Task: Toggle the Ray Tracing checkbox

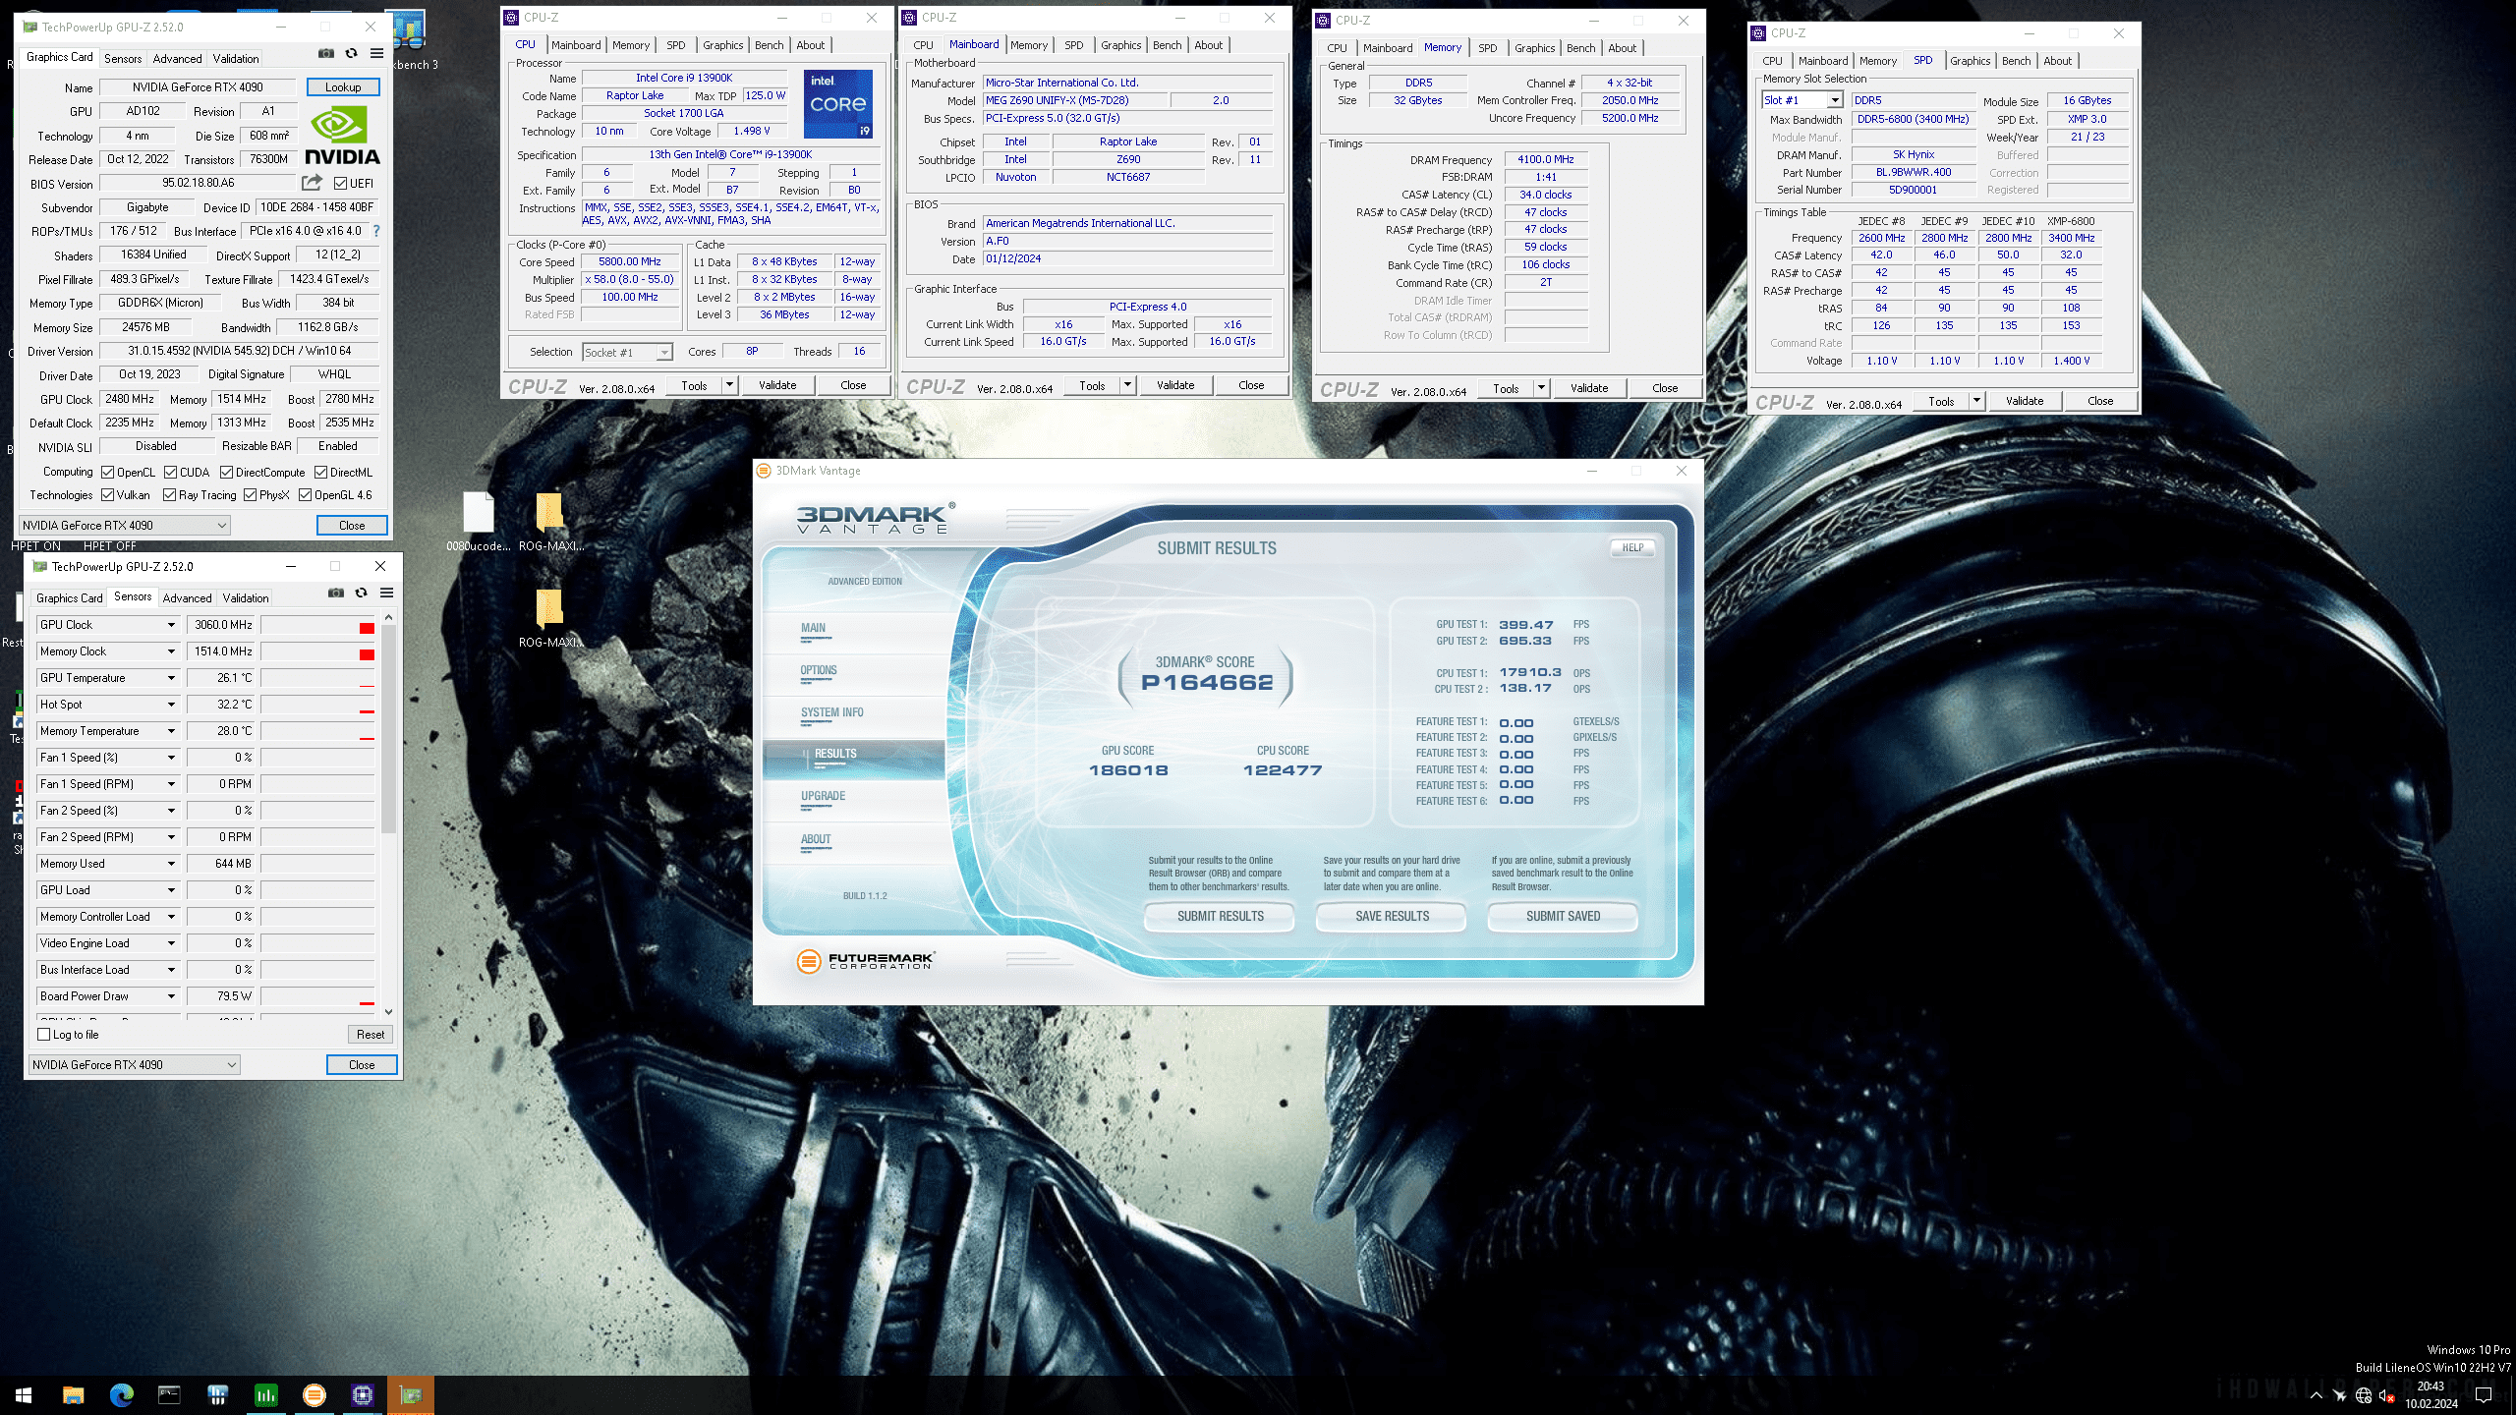Action: 170,495
